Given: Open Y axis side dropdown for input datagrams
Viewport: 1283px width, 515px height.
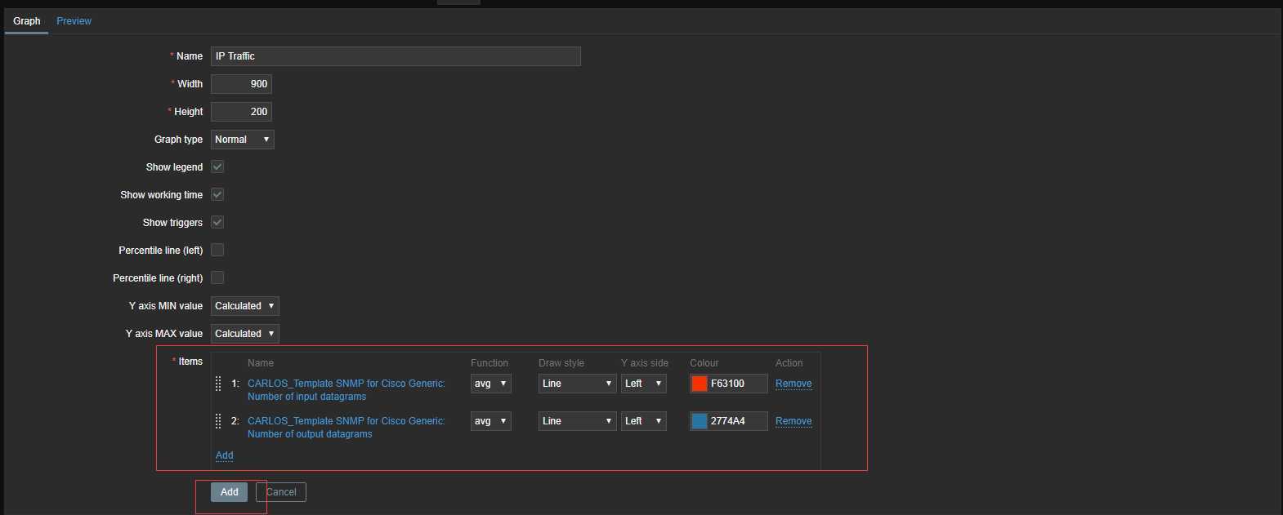Looking at the screenshot, I should [x=644, y=384].
